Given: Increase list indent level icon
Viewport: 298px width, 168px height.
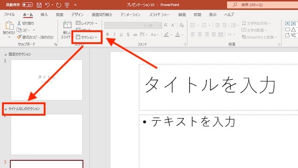Looking at the screenshot, I should point(224,25).
